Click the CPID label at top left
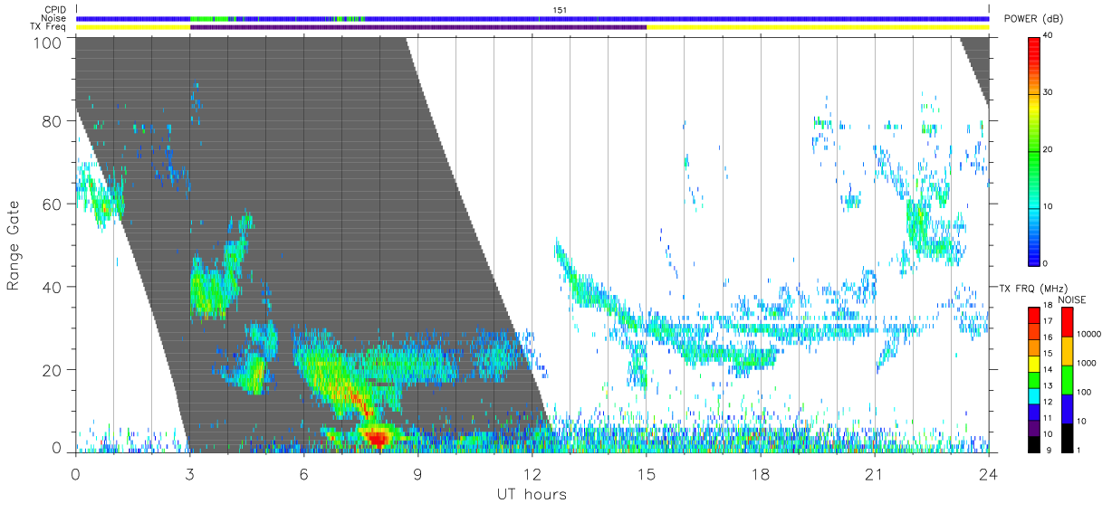Image resolution: width=1112 pixels, height=513 pixels. 55,10
